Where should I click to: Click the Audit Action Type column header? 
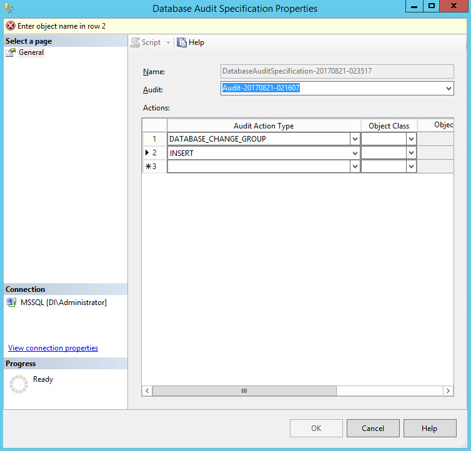click(264, 125)
